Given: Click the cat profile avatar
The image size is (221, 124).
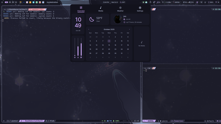Looking at the screenshot, I should [117, 19].
